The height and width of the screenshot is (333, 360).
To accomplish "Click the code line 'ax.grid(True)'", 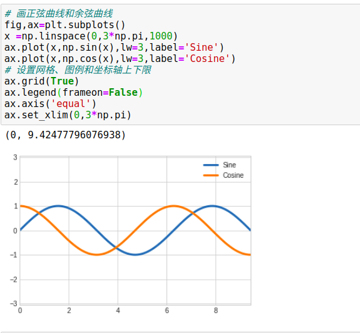I will pos(42,81).
